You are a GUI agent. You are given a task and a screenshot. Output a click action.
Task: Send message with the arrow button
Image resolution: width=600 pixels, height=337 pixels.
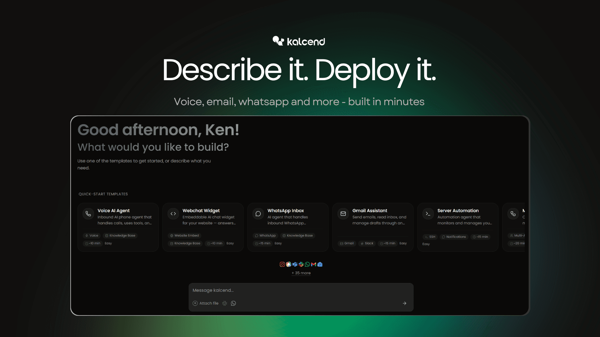click(x=404, y=303)
